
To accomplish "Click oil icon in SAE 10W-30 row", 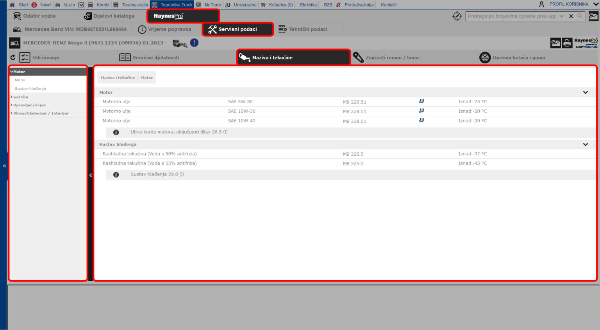I will [x=421, y=111].
